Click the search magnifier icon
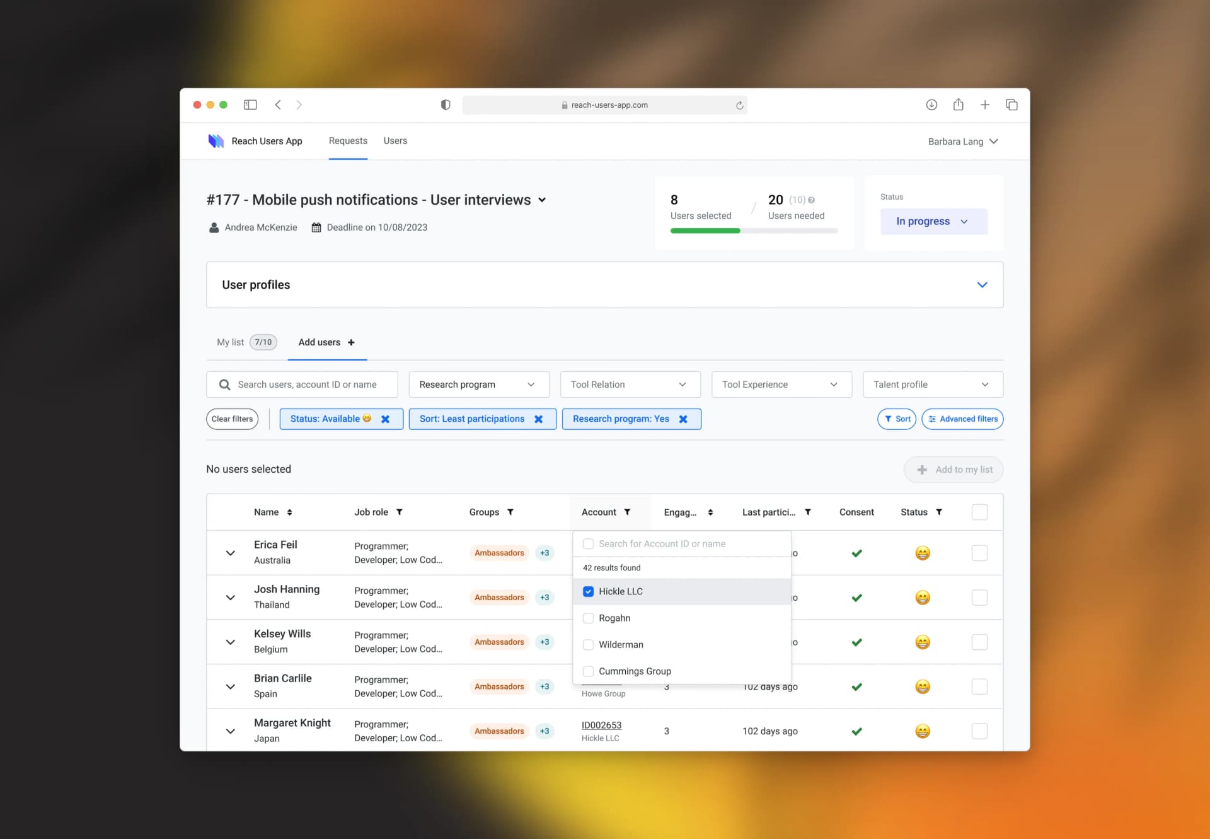The width and height of the screenshot is (1210, 839). click(x=224, y=385)
